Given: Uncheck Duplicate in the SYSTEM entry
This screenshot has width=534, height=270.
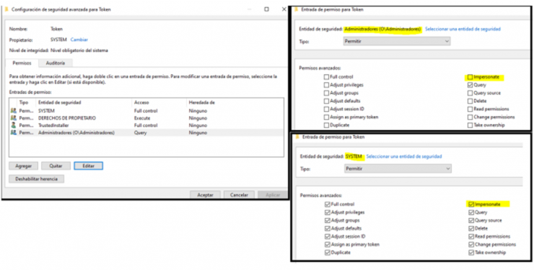Looking at the screenshot, I should (328, 253).
